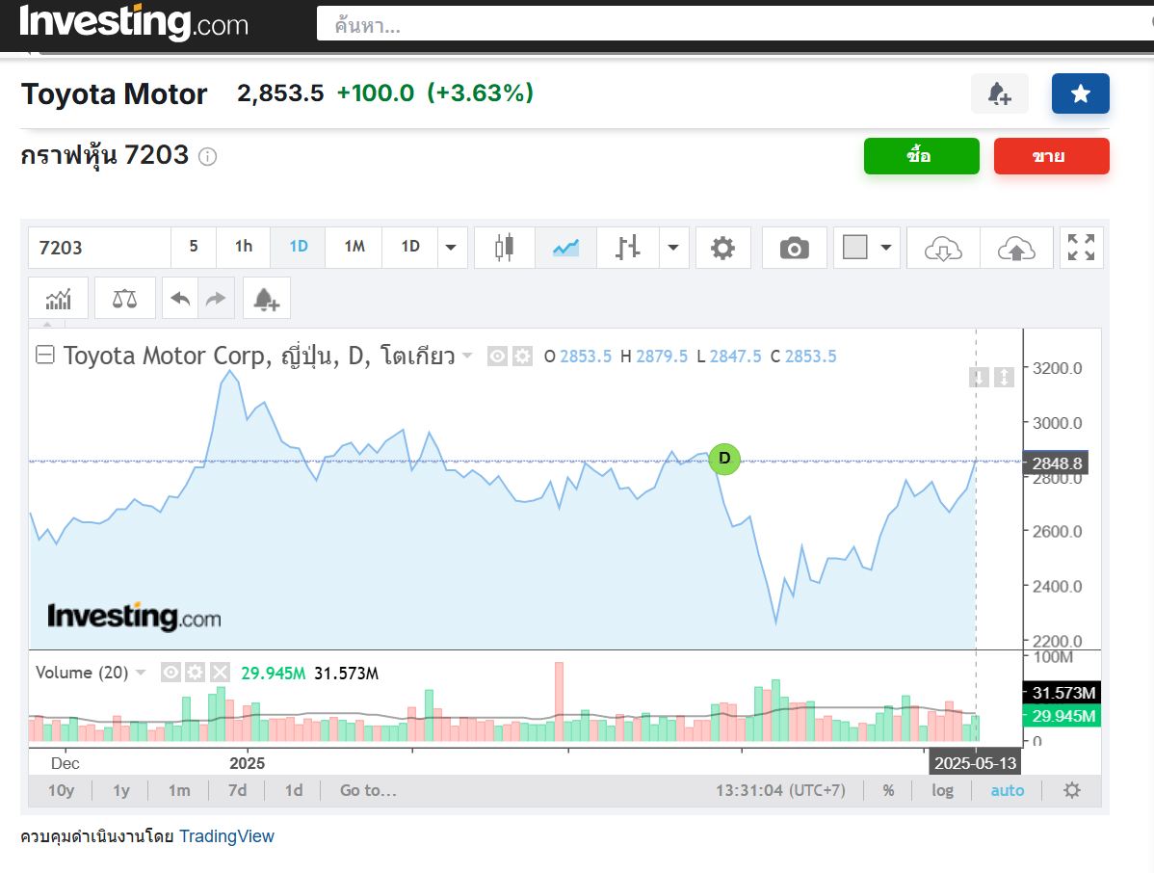Open the Volume indicator settings gear
The height and width of the screenshot is (873, 1154).
195,672
